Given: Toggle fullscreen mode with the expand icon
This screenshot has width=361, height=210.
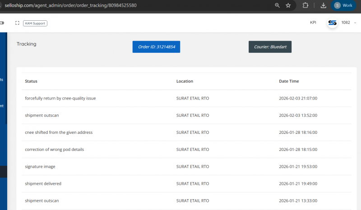Looking at the screenshot, I should (17, 23).
